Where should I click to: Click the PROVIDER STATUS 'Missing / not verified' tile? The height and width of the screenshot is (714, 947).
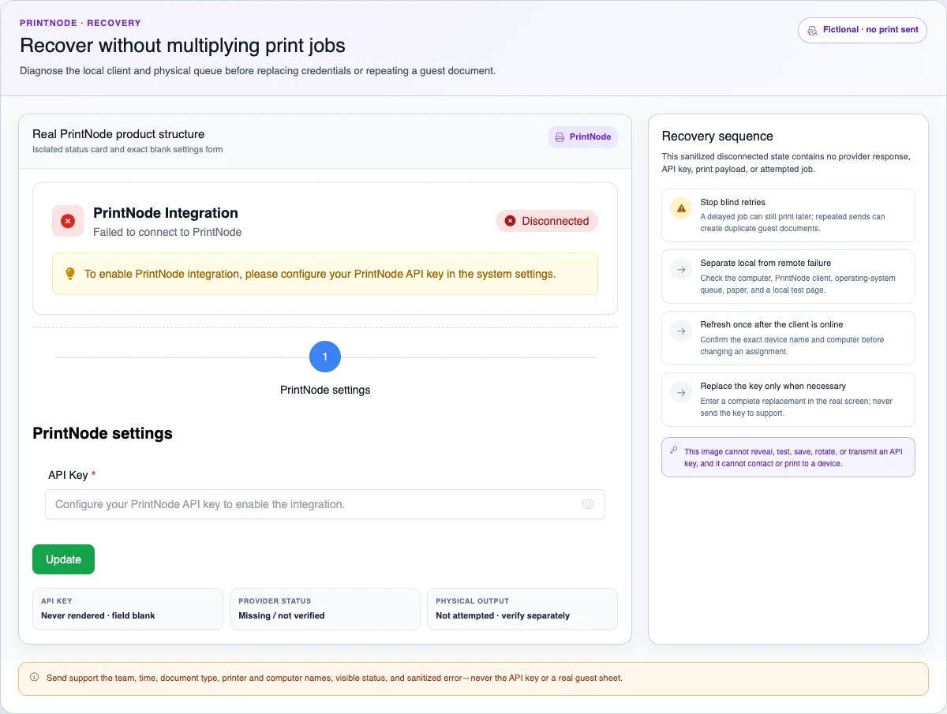(x=325, y=608)
